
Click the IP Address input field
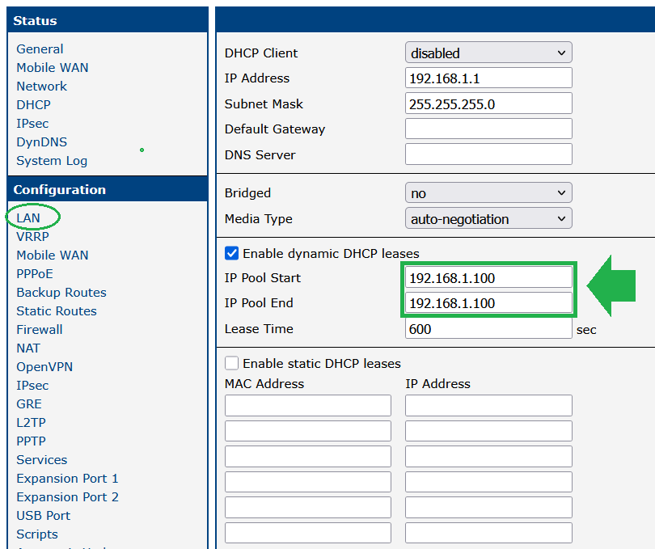pyautogui.click(x=488, y=78)
